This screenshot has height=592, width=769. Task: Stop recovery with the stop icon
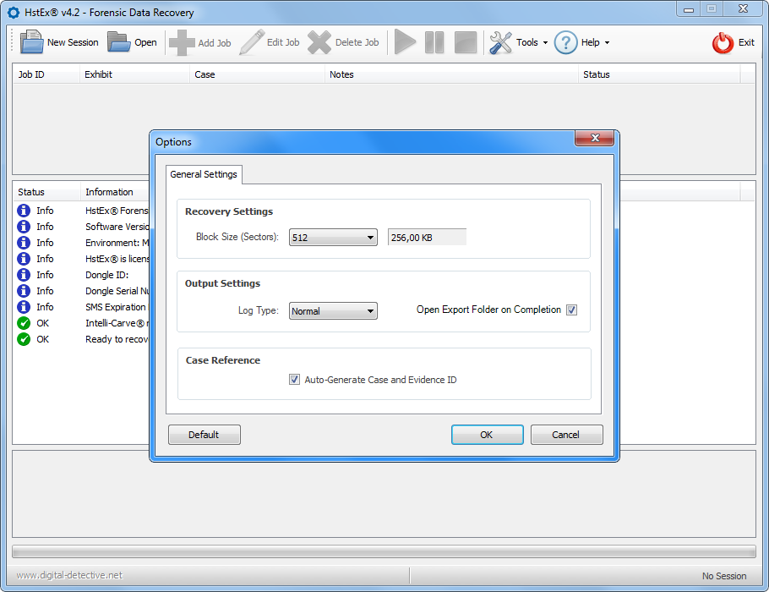coord(466,42)
